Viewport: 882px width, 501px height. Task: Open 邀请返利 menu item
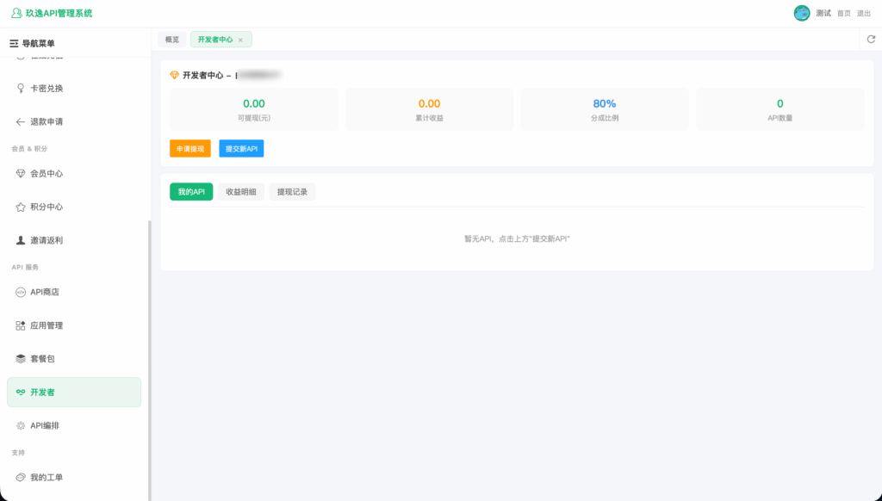(x=74, y=240)
